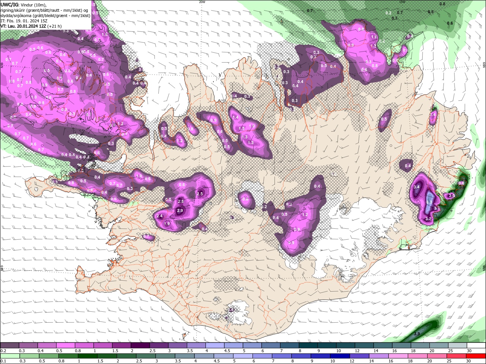Pick the lower scale swatch above 4
This screenshot has height=364, width=486.
(x=204, y=356)
